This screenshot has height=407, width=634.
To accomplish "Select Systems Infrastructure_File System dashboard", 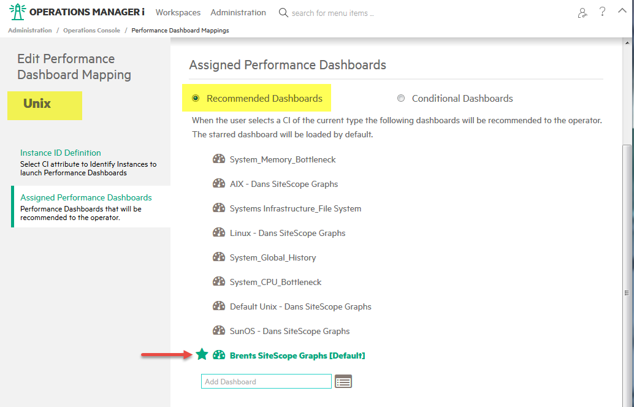I will (x=296, y=208).
